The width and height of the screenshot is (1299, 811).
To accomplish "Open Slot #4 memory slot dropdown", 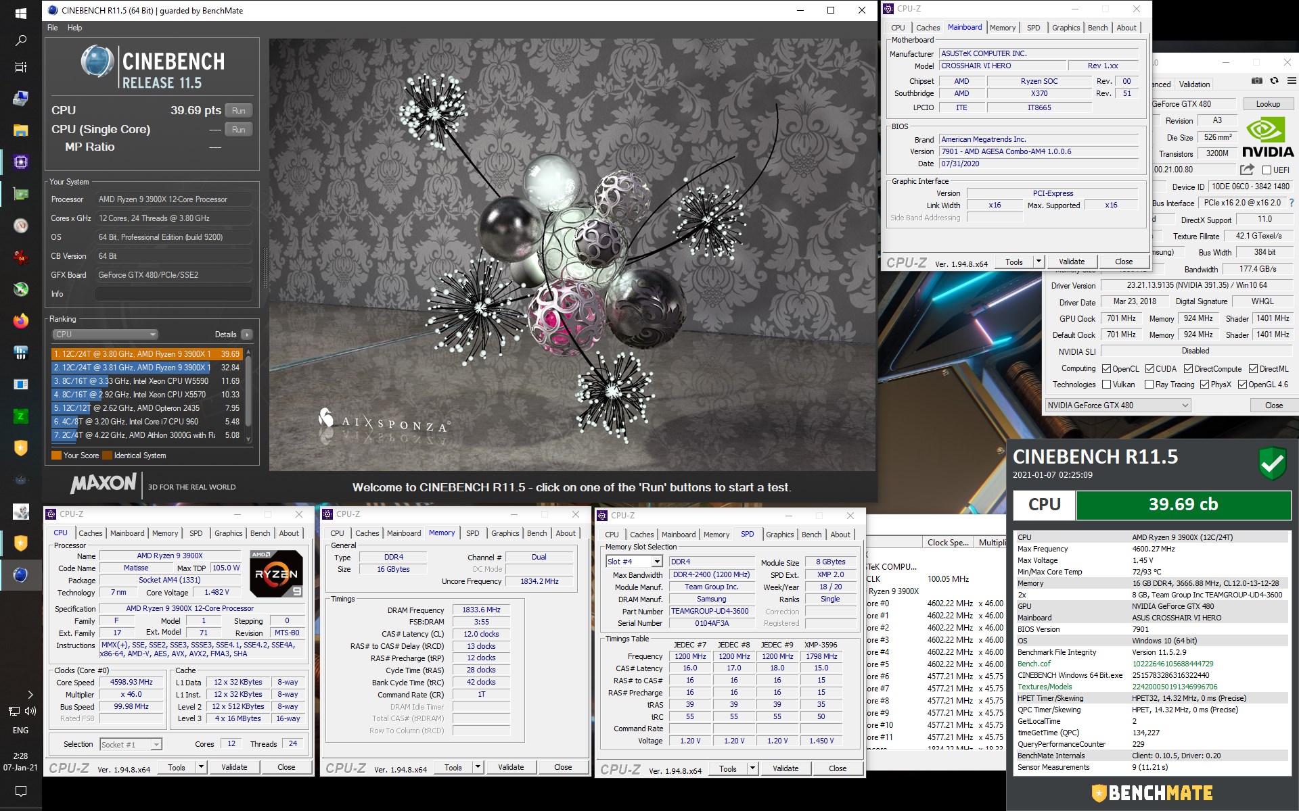I will point(634,562).
